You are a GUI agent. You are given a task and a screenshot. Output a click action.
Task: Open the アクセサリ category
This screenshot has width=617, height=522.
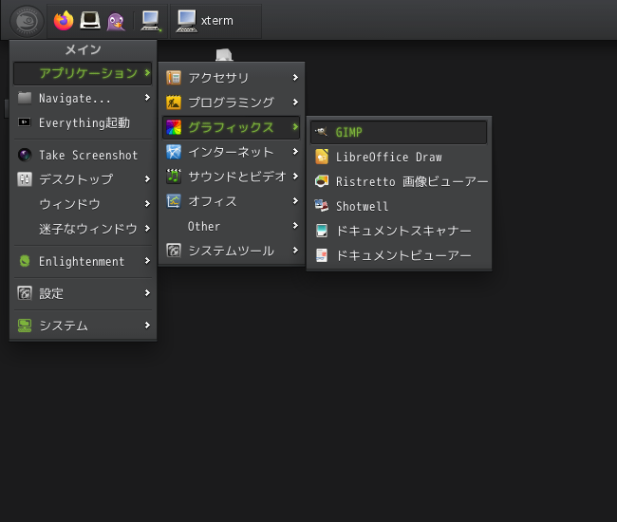tap(232, 78)
